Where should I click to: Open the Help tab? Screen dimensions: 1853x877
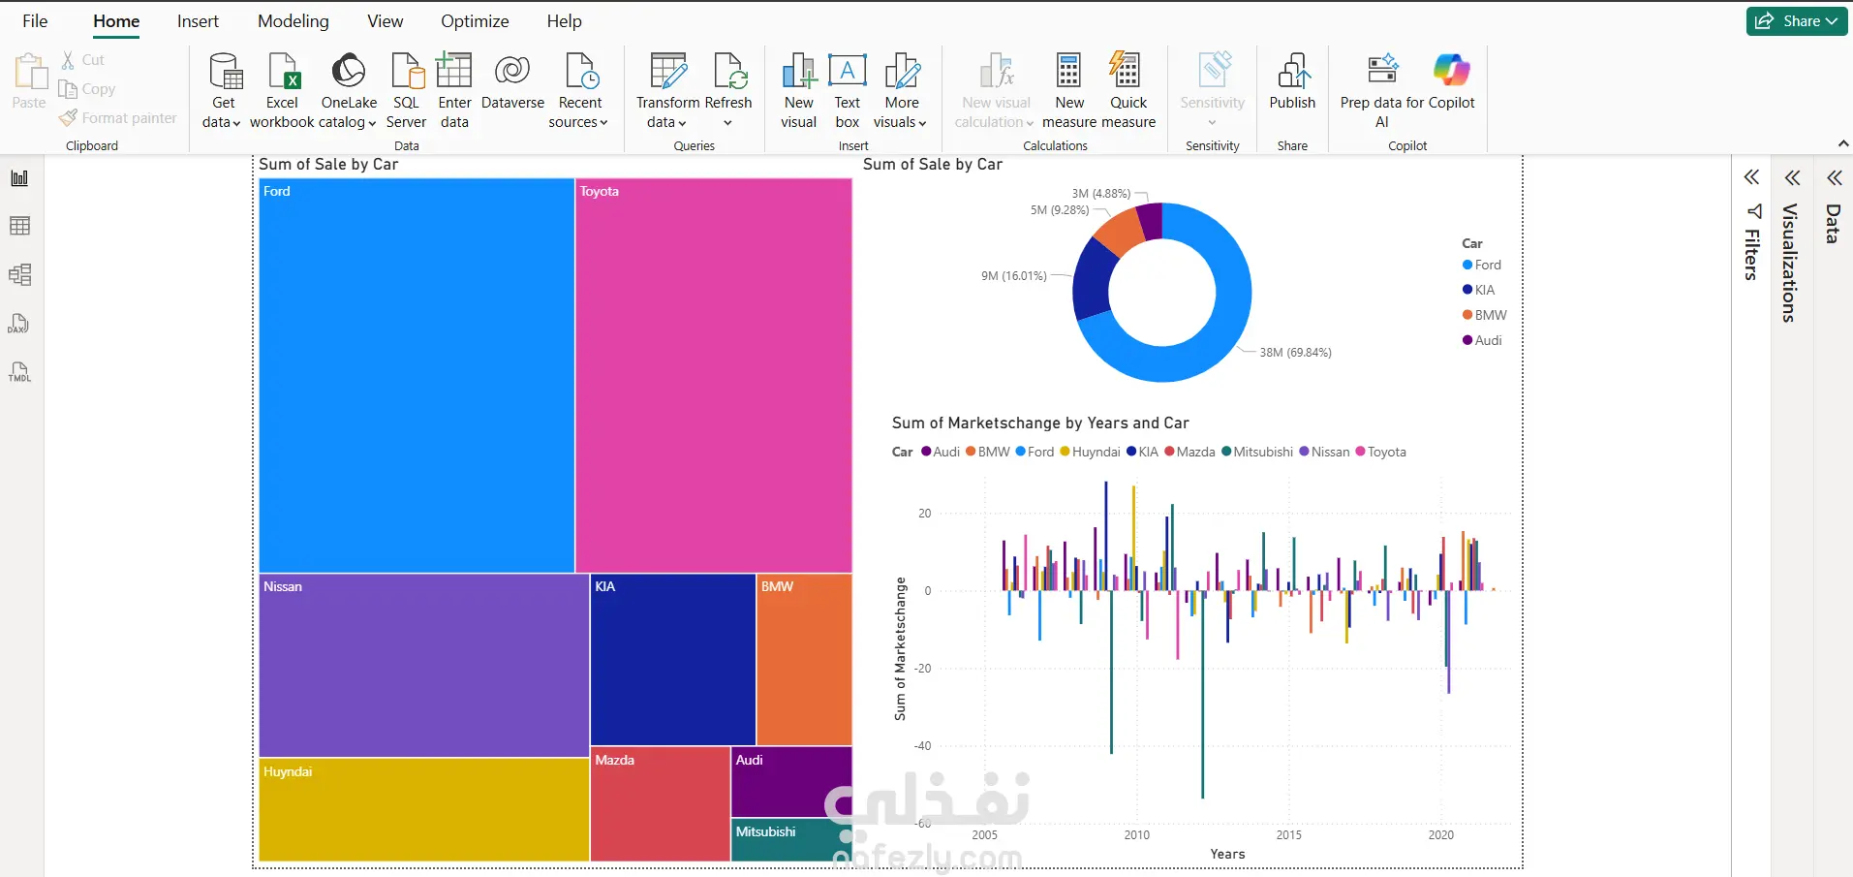[x=564, y=21]
